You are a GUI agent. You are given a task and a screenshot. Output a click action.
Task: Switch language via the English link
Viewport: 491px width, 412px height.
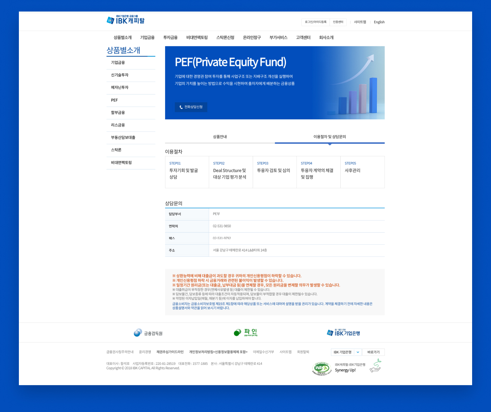379,22
